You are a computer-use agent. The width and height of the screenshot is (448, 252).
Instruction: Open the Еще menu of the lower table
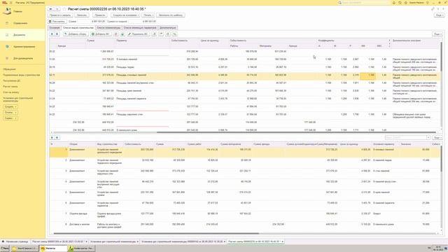[x=437, y=138]
